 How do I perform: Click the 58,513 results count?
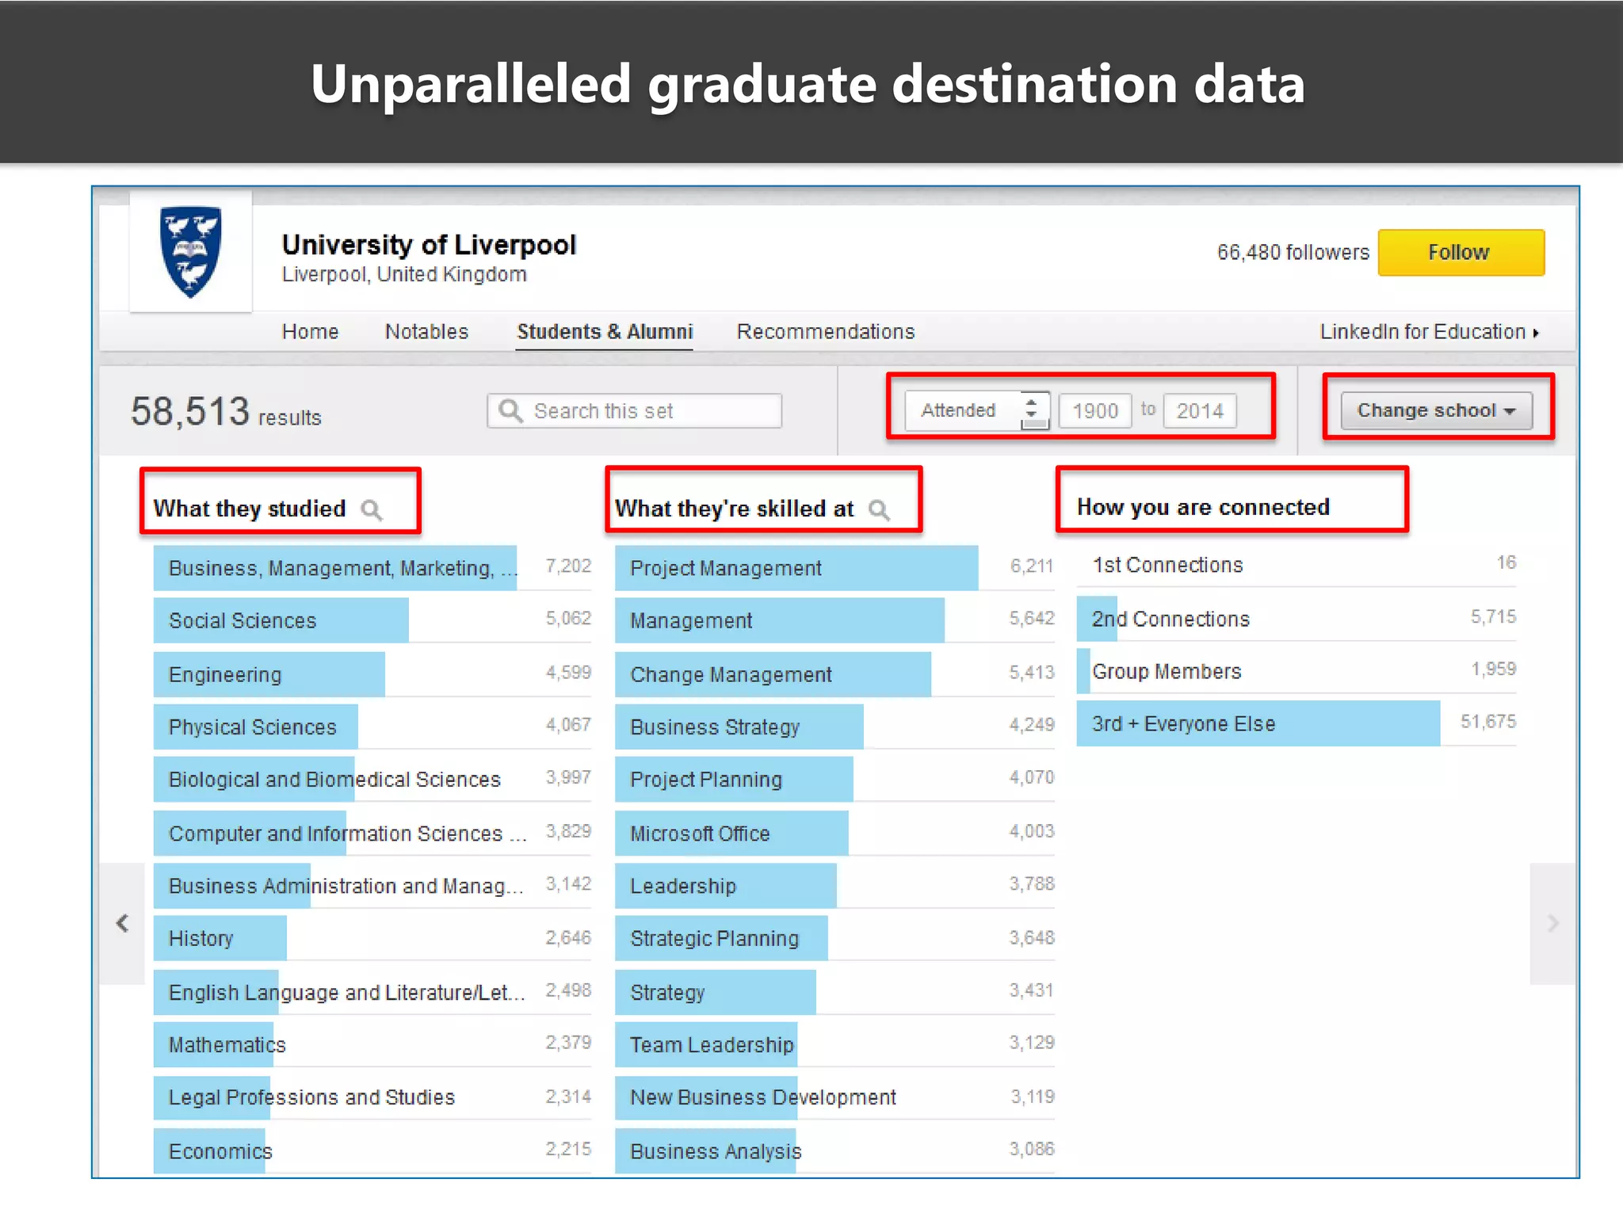point(226,412)
